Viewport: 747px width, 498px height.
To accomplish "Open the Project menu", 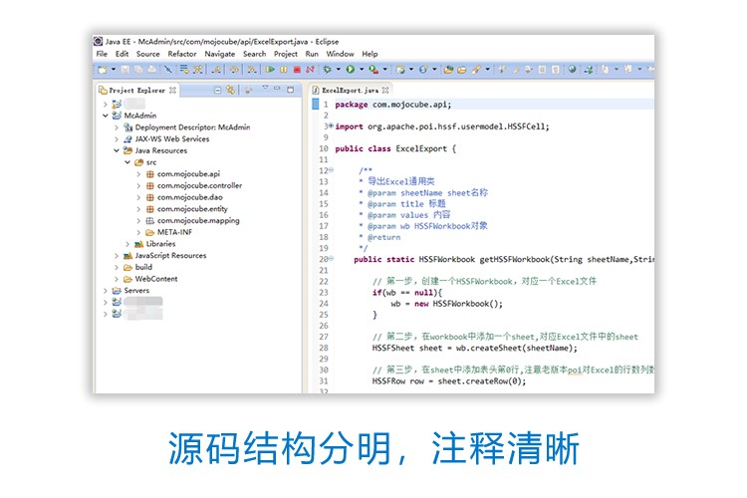I will coord(286,54).
